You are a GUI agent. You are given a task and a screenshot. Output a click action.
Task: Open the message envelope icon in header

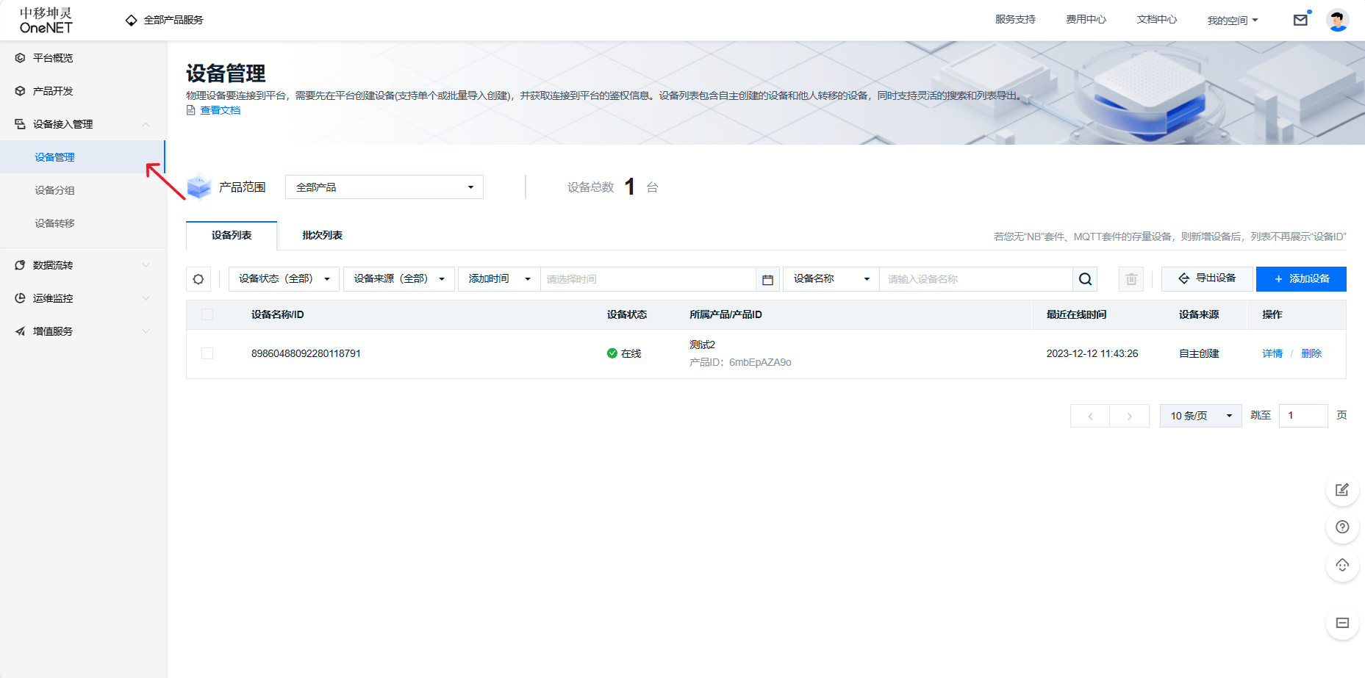(1300, 20)
